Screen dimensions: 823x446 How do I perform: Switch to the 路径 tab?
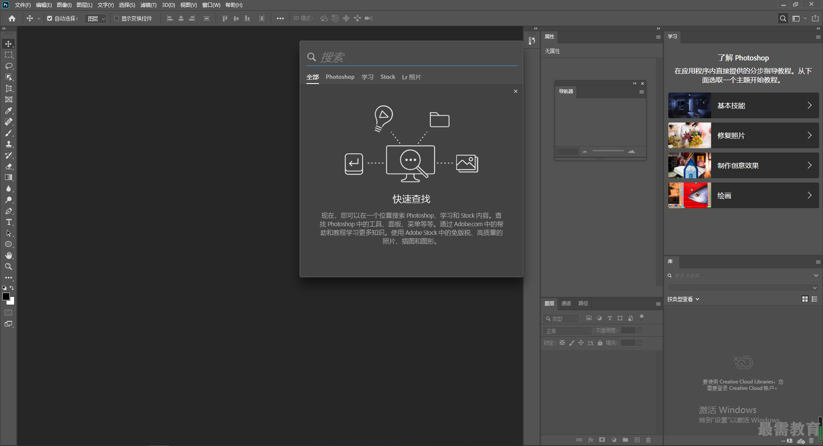[583, 303]
